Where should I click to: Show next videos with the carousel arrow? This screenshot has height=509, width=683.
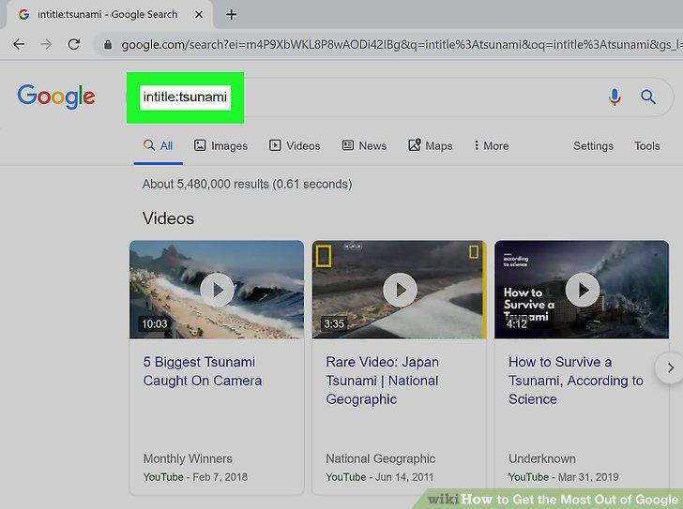coord(671,368)
